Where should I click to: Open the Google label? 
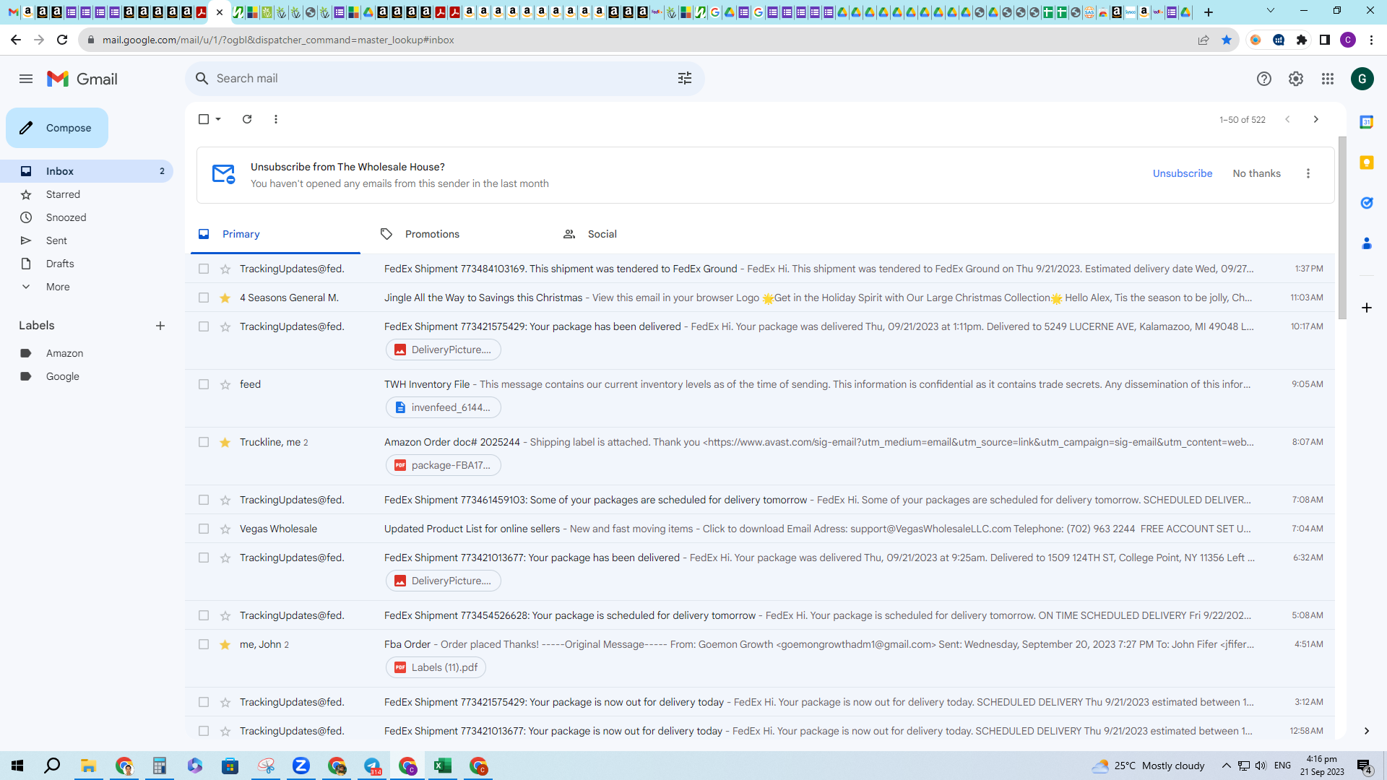point(87,376)
